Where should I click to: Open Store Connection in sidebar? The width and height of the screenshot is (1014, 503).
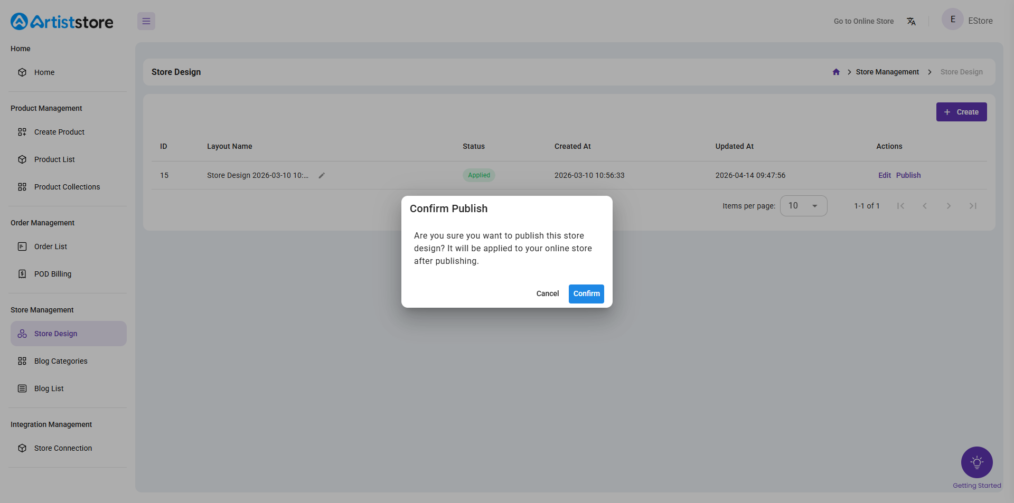[x=69, y=448]
